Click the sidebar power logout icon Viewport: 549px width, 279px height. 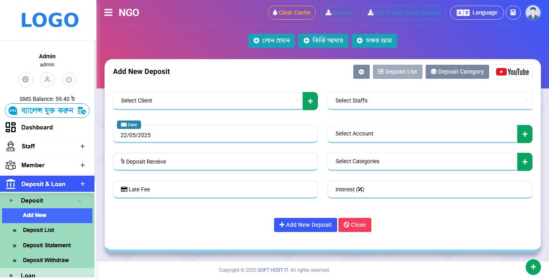(x=69, y=79)
